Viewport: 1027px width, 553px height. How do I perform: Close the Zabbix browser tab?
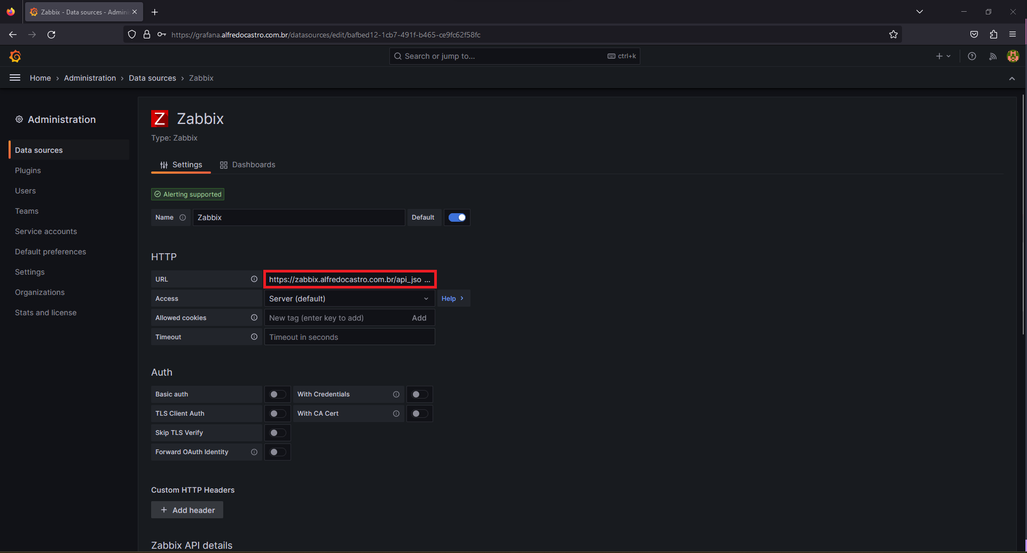(135, 12)
